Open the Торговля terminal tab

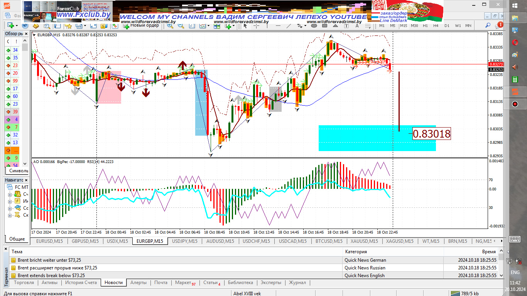[x=24, y=283]
